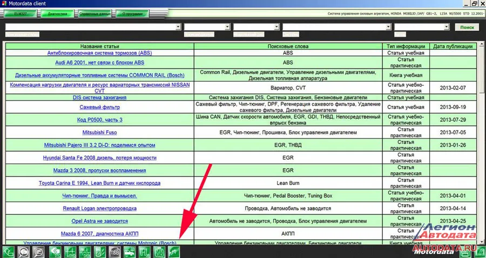Open the NISSAN CVT вариатор article link
The width and height of the screenshot is (486, 258).
[x=99, y=88]
